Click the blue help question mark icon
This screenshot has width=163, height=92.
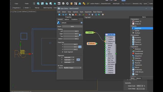[x=81, y=23]
